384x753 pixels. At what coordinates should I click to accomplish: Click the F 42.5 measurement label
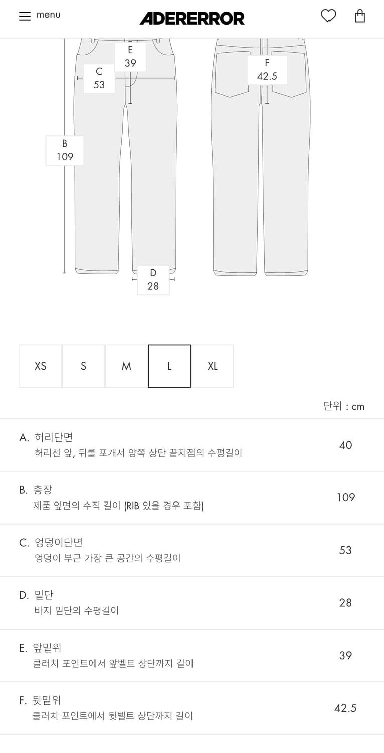pos(267,69)
